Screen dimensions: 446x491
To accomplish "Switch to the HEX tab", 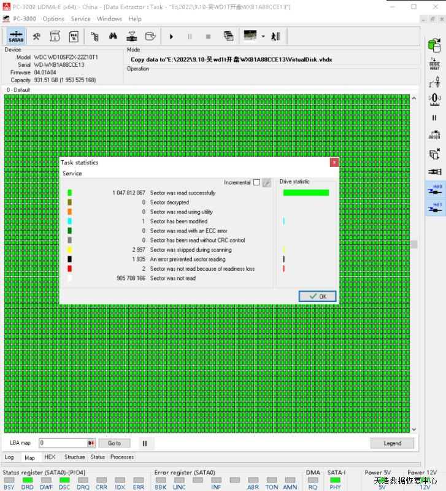I will [x=50, y=457].
